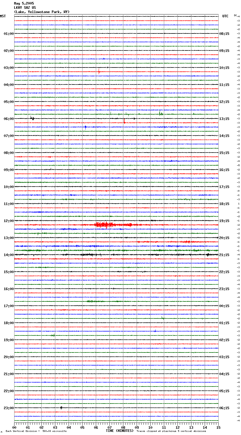Click the 'Traces clipped at plus/minus 5 vertical divisions' note
This screenshot has height=435, width=241.
tap(171, 431)
